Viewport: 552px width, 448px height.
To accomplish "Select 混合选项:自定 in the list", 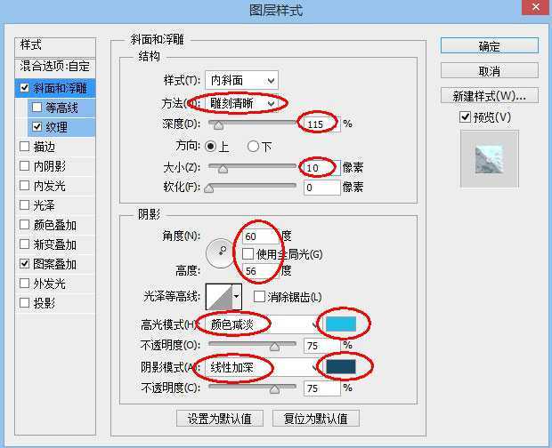I will click(55, 66).
